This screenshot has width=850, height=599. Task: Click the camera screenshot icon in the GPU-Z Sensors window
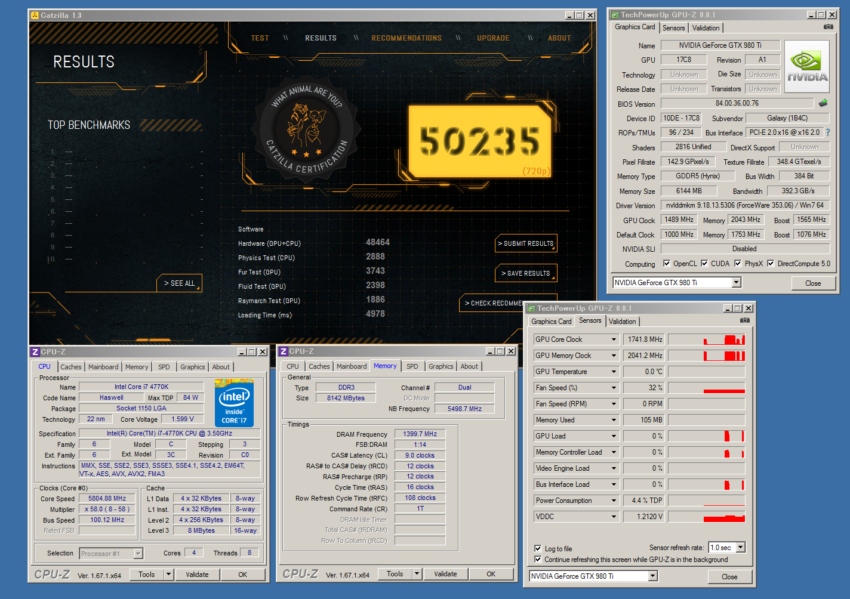745,320
